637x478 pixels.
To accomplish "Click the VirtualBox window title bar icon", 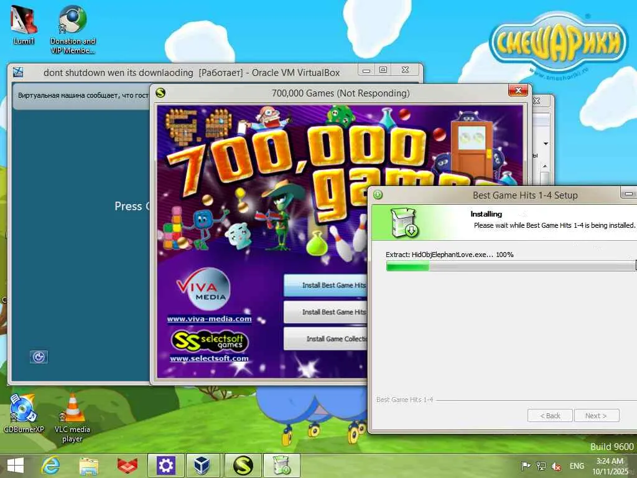I will [18, 72].
